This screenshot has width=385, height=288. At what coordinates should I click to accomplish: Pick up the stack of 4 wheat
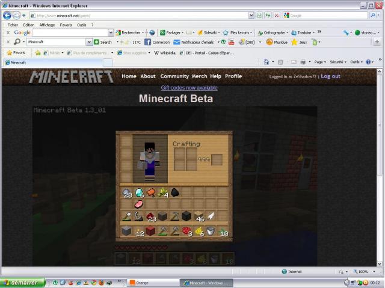point(163,193)
